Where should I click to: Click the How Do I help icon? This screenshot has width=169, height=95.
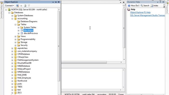click(x=129, y=6)
